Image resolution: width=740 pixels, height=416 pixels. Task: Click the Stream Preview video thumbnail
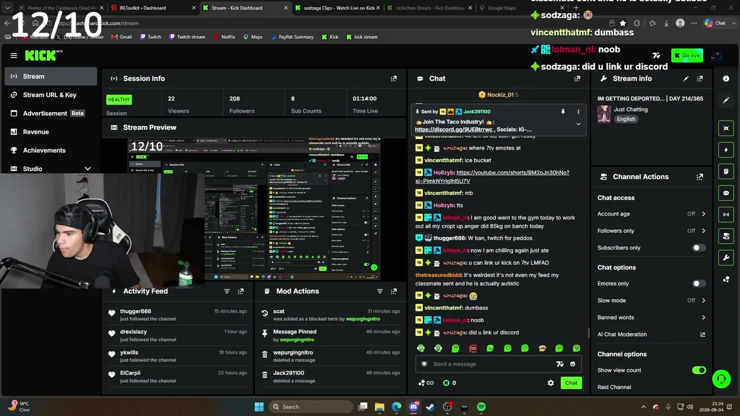254,209
